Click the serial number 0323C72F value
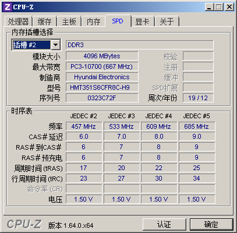This screenshot has width=237, height=233. pyautogui.click(x=102, y=98)
